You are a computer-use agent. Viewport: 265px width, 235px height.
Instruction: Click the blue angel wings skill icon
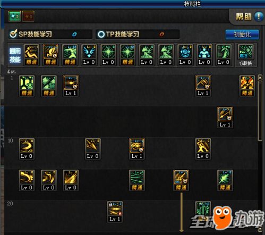(89, 55)
